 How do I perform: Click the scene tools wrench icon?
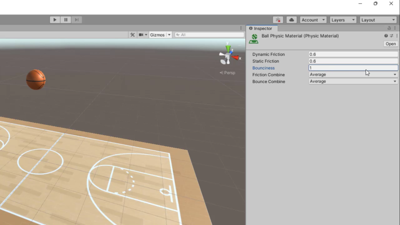132,35
